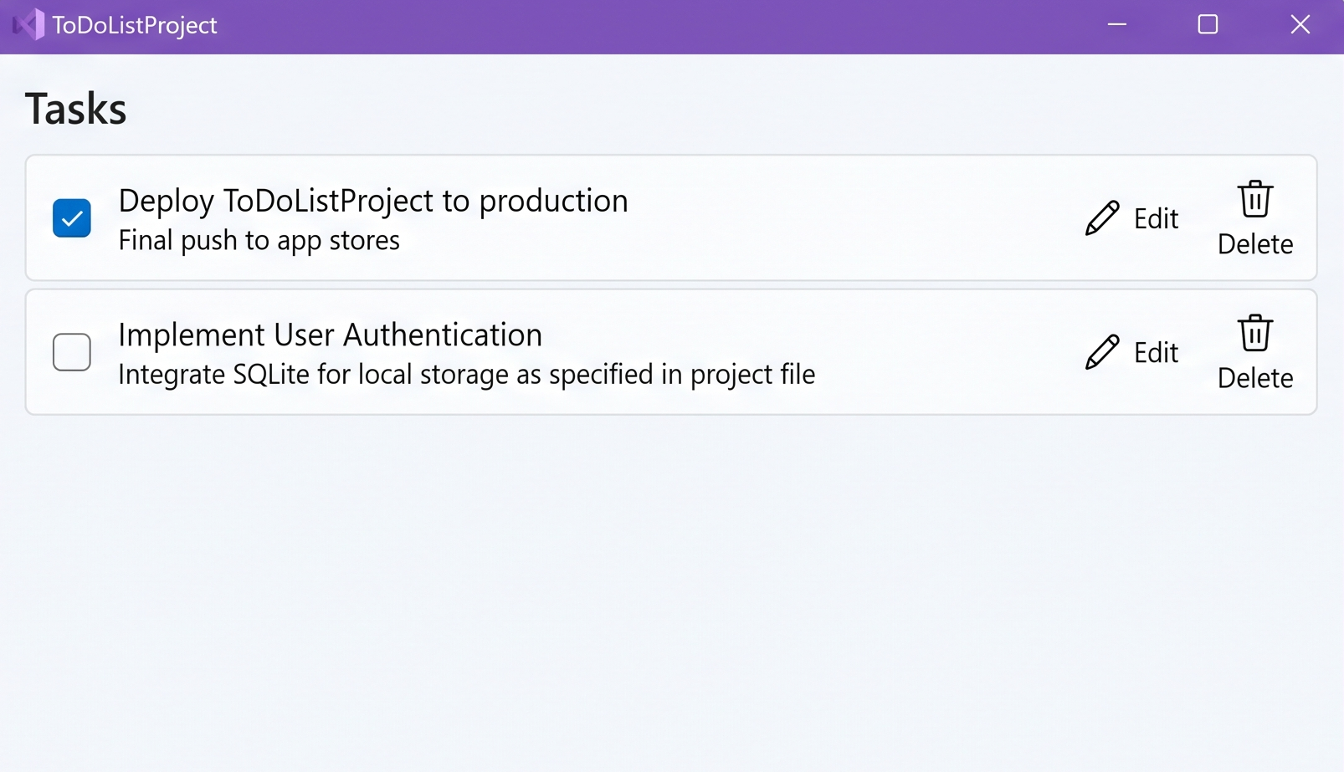Uncheck the Deploy ToDoListProject to production checkbox
The height and width of the screenshot is (772, 1344).
click(x=72, y=218)
